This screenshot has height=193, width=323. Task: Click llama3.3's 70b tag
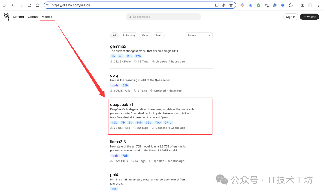125,156
